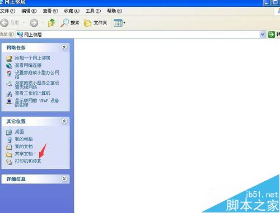Screen dimensions: 280x213
Task: Minimize the 网上邻居 window
Action: [267, 3]
